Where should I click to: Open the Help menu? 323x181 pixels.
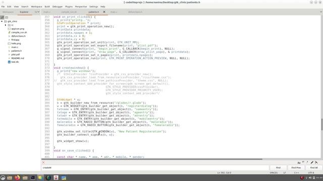click(102, 7)
